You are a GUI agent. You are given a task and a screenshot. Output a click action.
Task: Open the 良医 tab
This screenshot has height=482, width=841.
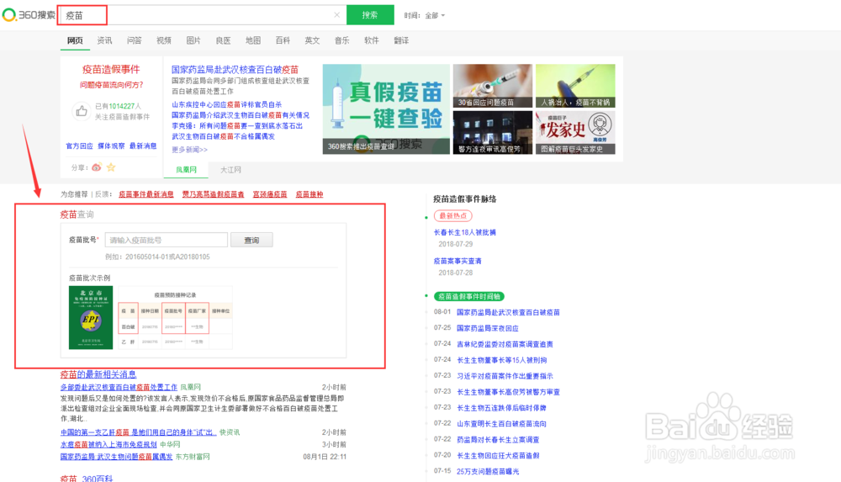[223, 40]
